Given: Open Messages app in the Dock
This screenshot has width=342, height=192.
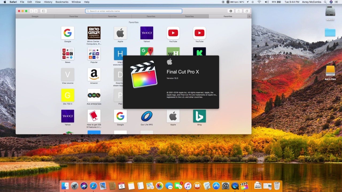Looking at the screenshot, I should click(169, 186).
